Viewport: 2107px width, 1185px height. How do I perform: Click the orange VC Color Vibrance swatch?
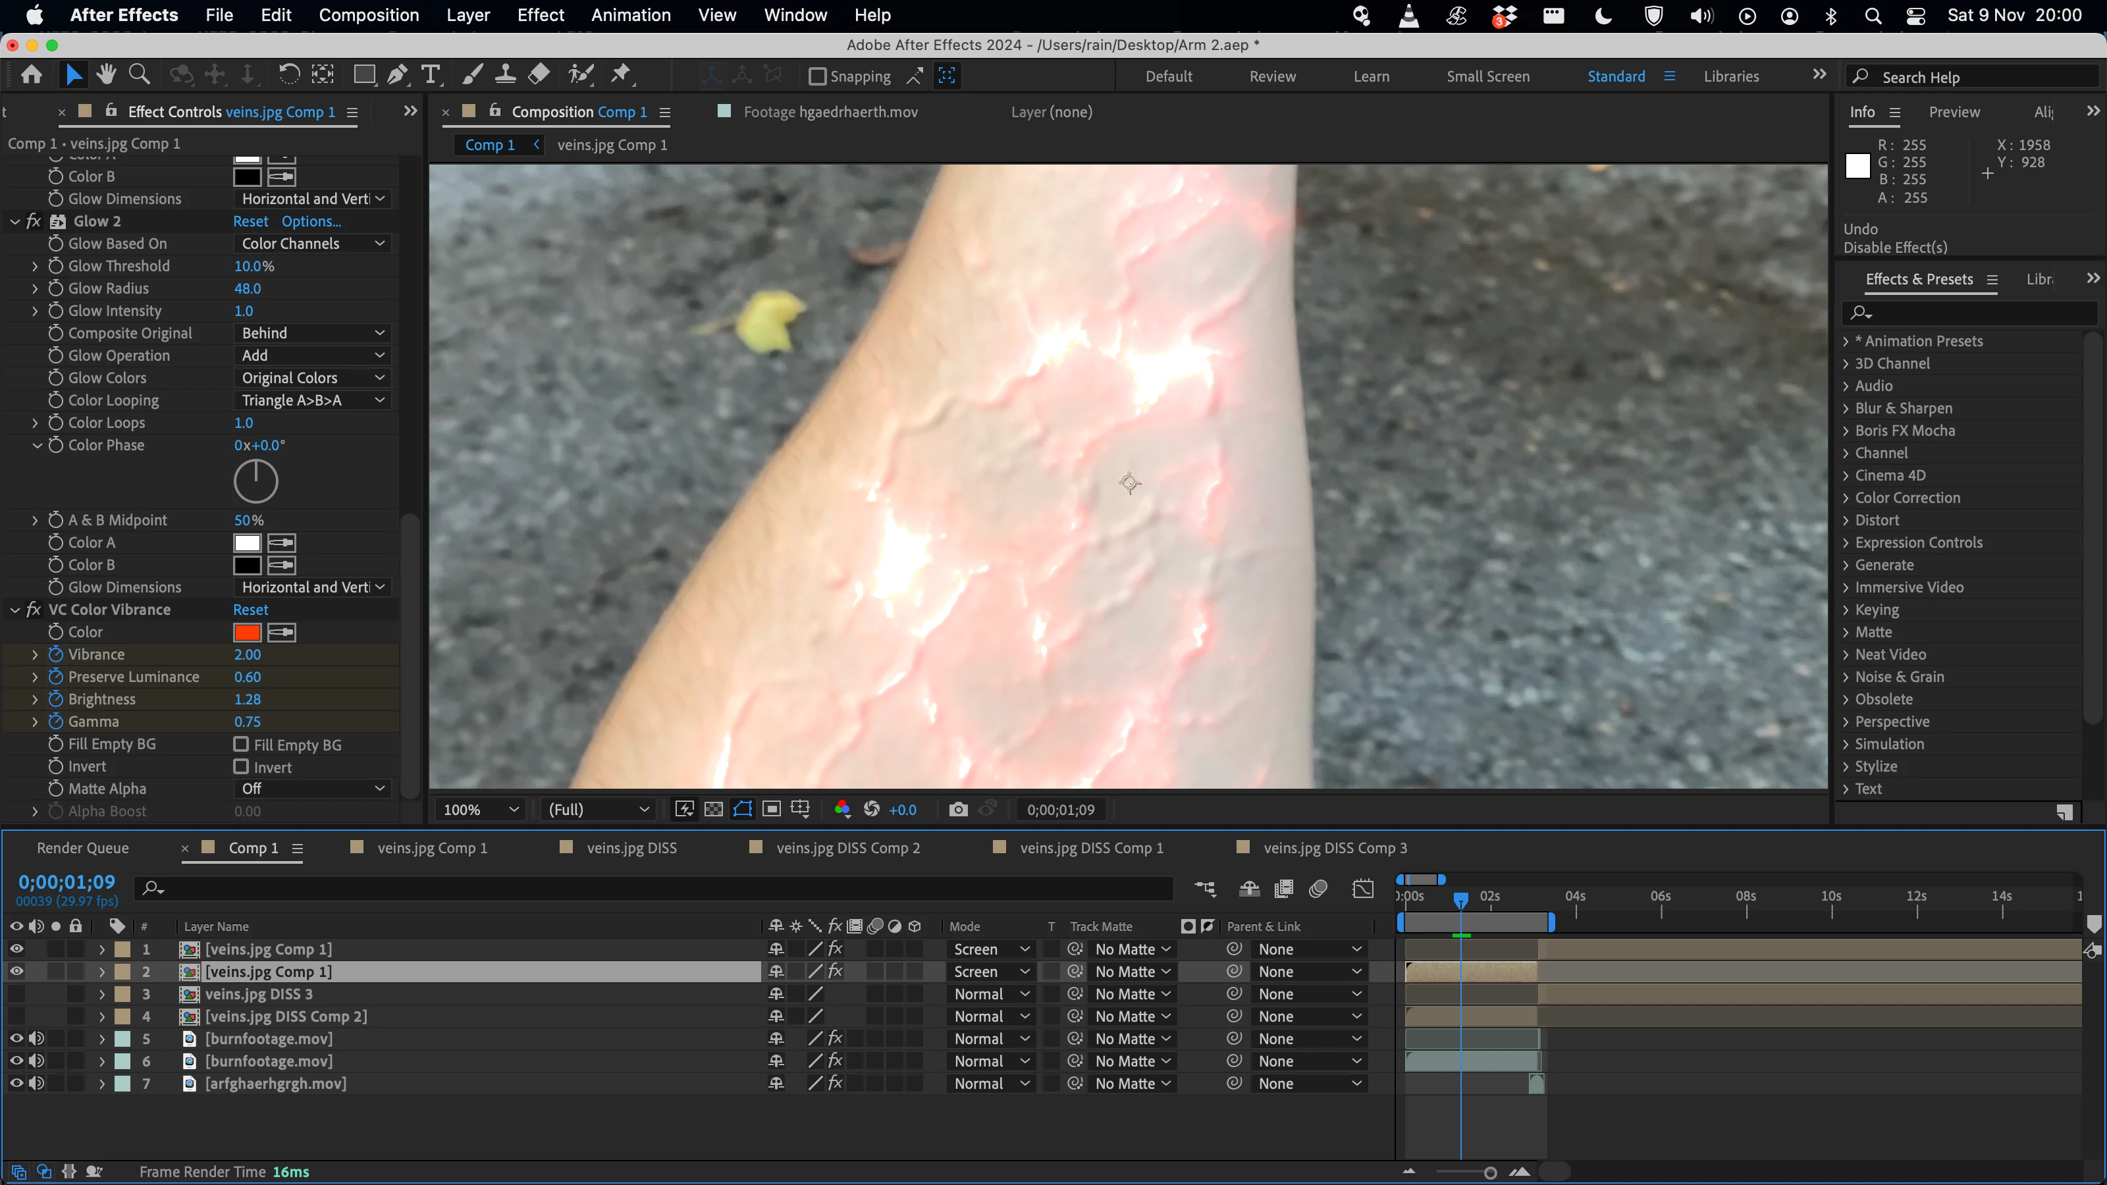click(247, 632)
